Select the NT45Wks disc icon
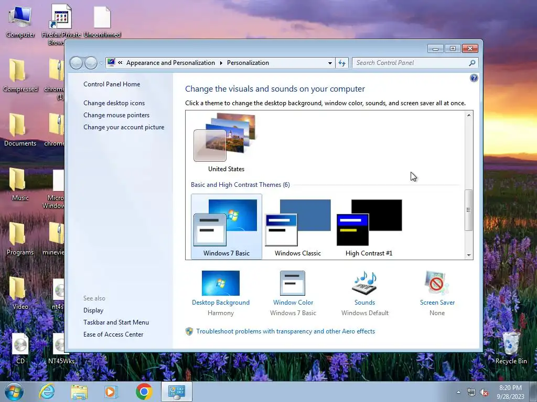Image resolution: width=537 pixels, height=402 pixels. [61, 348]
